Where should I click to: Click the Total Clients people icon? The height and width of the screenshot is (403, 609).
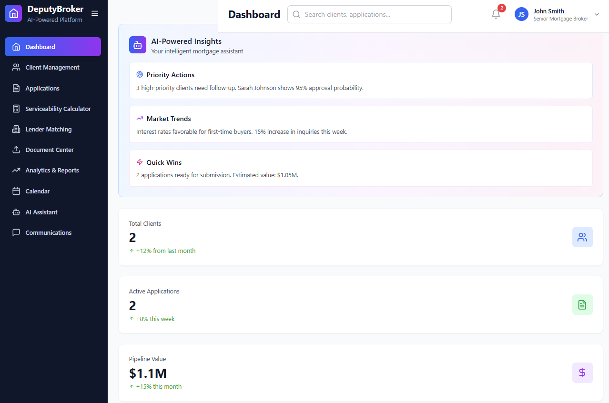coord(582,237)
